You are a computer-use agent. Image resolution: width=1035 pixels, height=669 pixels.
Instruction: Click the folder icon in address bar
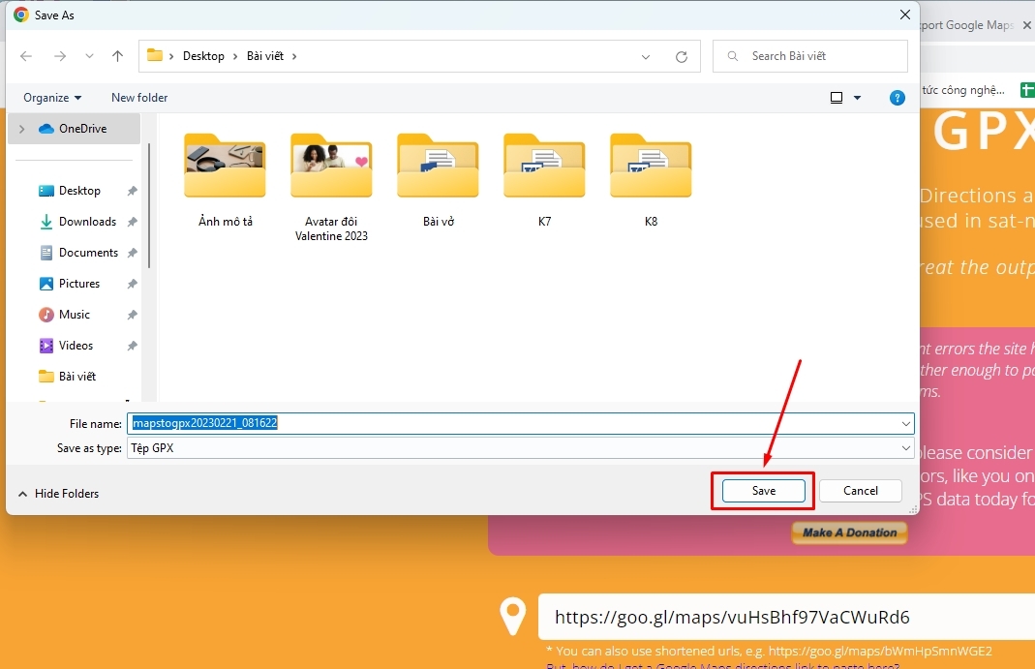click(x=155, y=55)
